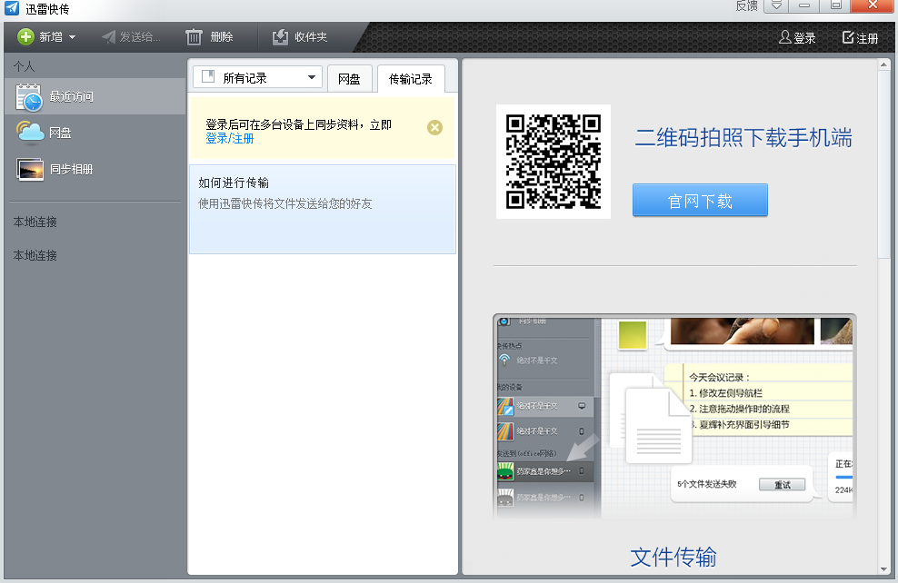Click the QR code image
Viewport: 898px width, 583px height.
point(554,162)
